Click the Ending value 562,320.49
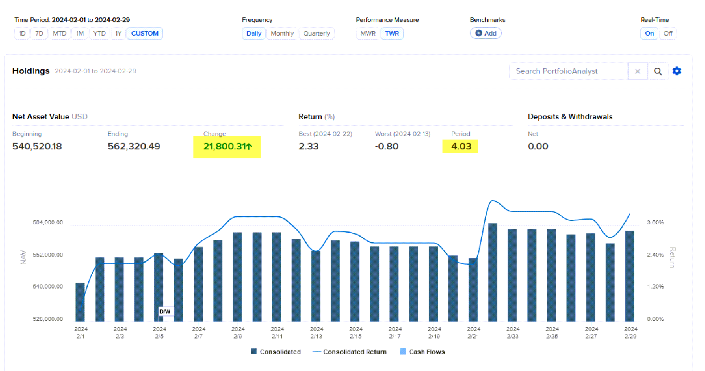705x371 pixels. (x=134, y=146)
